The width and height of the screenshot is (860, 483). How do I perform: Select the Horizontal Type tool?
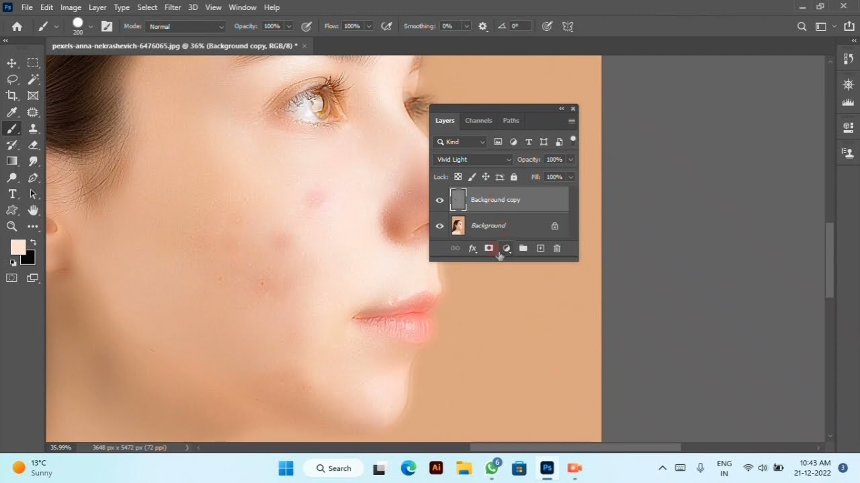point(12,194)
